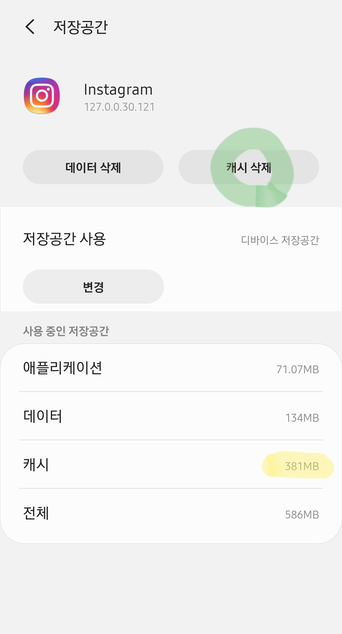Tap the 134MB data size value
342x634 pixels.
302,418
